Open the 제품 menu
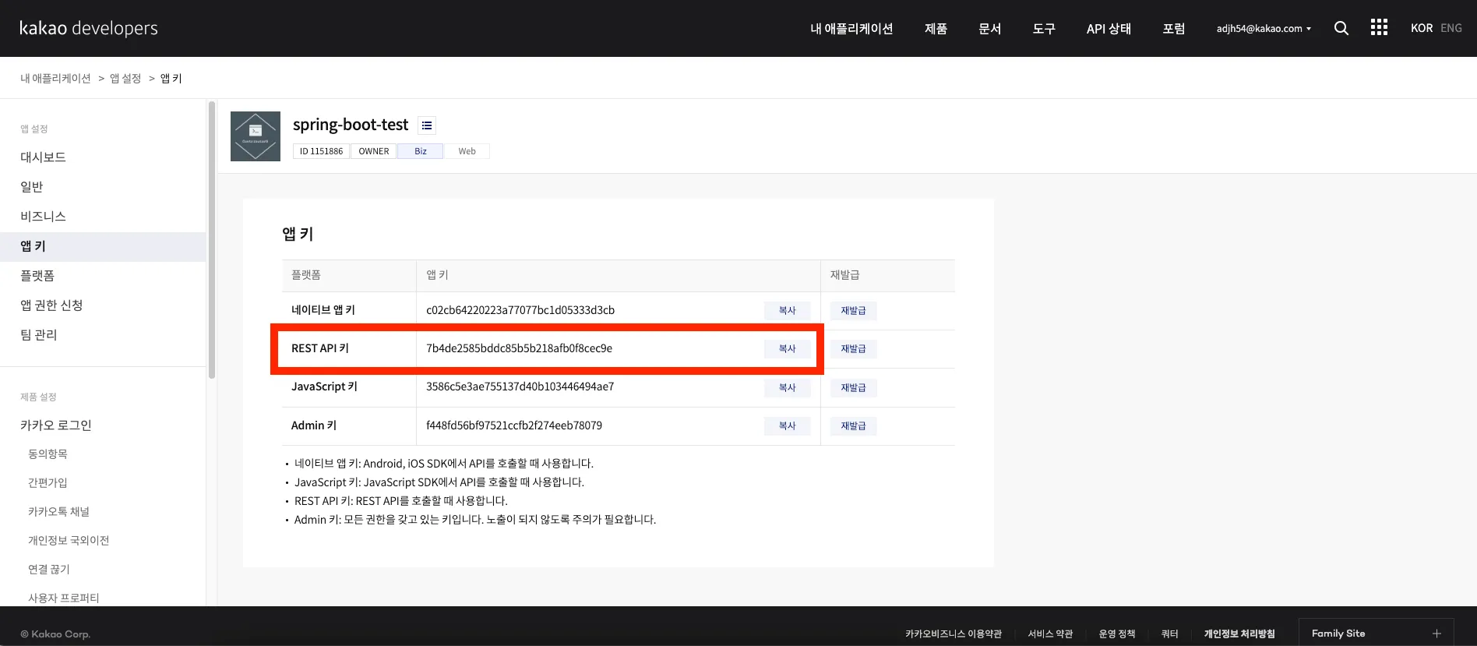The width and height of the screenshot is (1477, 646). [x=936, y=28]
